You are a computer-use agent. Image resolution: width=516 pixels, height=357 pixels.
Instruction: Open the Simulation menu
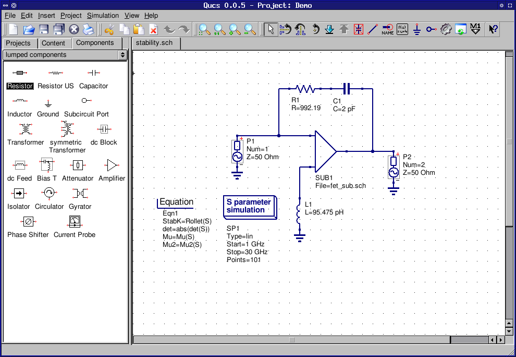point(103,16)
